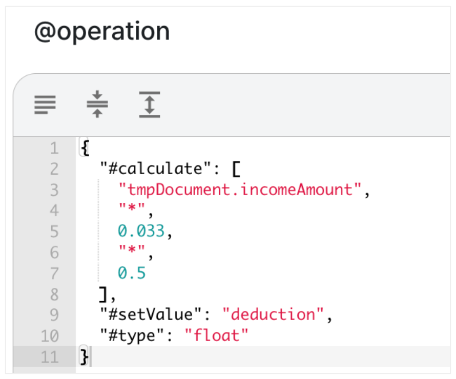Click the expand all fields icon
Screen dimensions: 456x379
[x=150, y=104]
